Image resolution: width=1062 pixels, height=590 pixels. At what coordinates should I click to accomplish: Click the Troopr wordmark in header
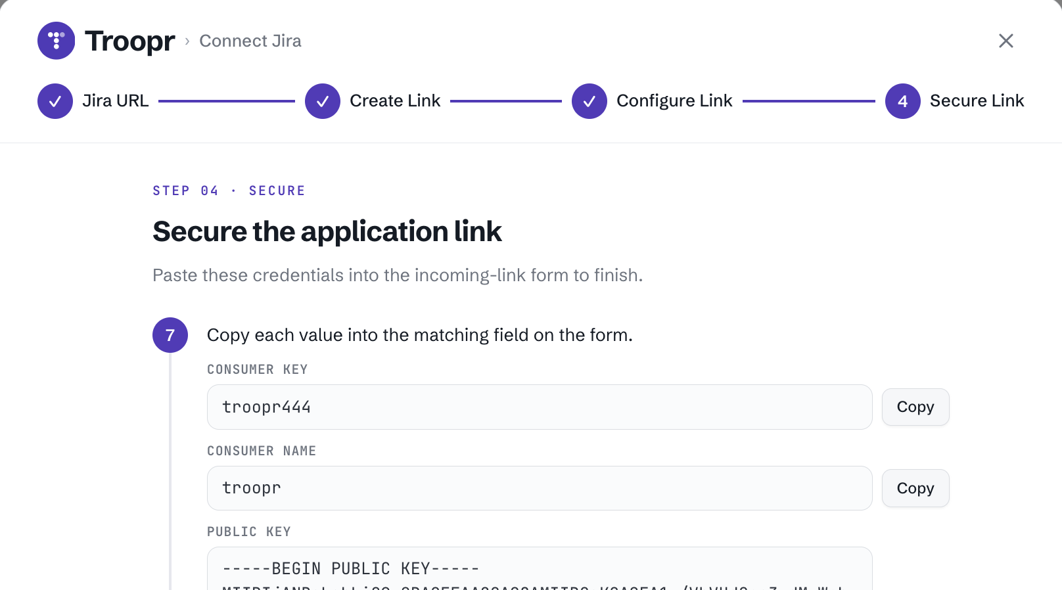(x=130, y=41)
